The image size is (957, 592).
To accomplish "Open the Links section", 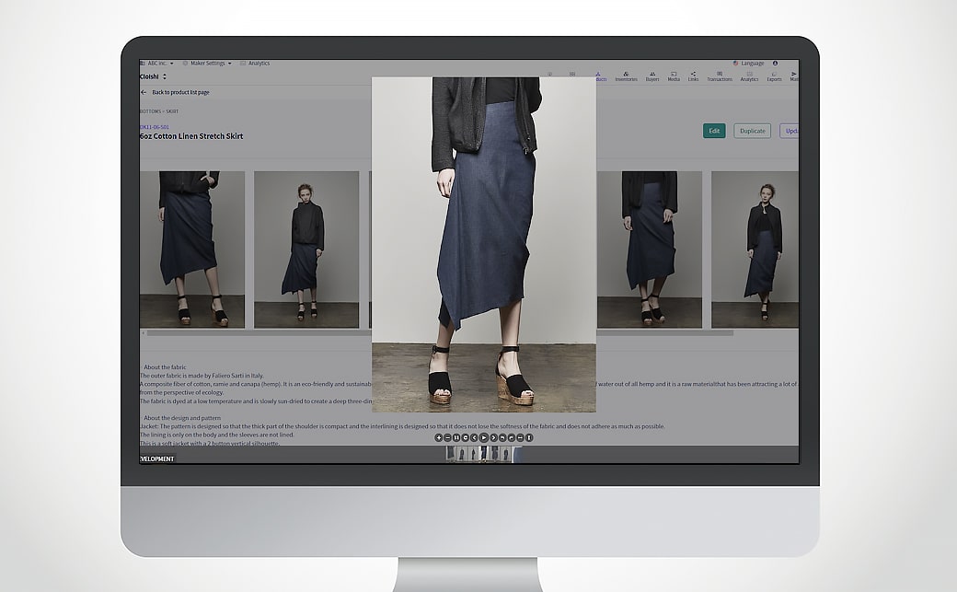I will point(693,76).
